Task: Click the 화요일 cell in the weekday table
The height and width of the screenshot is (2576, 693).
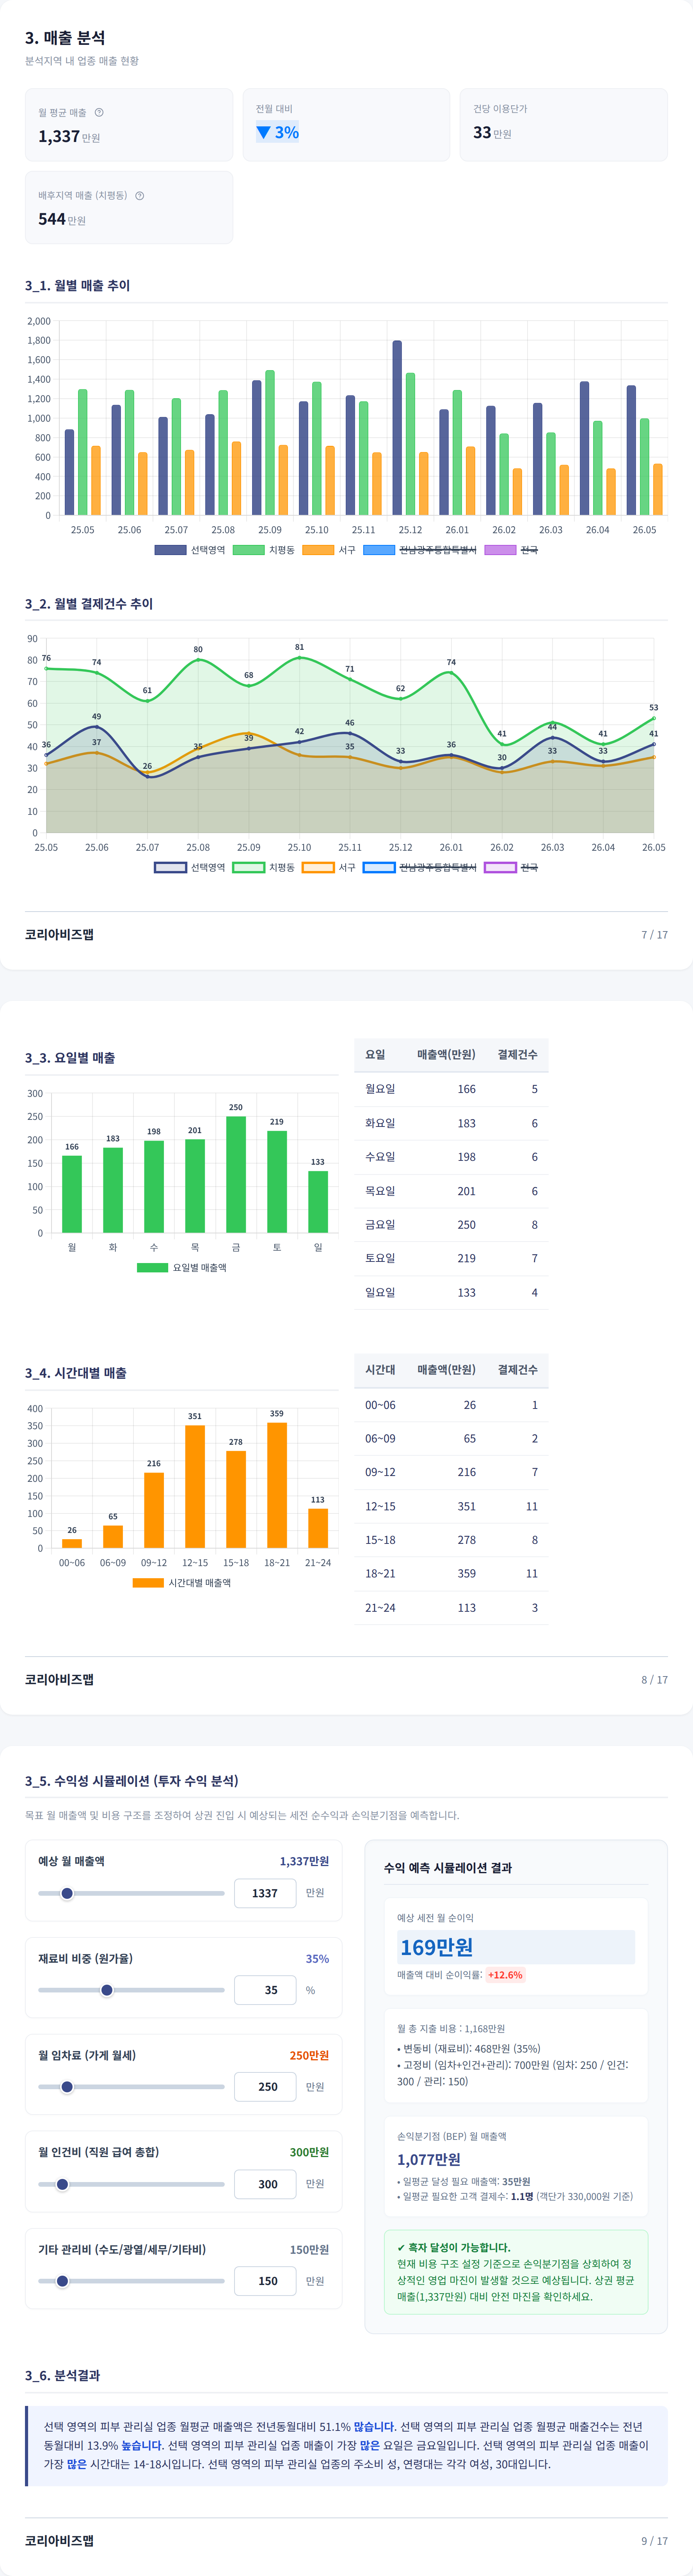Action: point(380,1123)
